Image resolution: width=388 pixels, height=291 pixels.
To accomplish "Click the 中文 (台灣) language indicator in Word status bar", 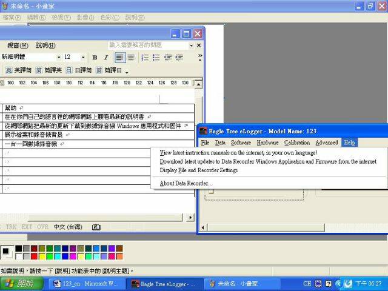I will (68, 227).
